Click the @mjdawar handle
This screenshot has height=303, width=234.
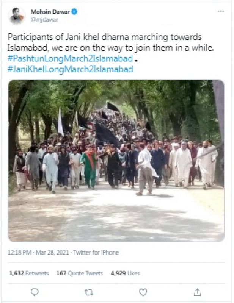(44, 20)
